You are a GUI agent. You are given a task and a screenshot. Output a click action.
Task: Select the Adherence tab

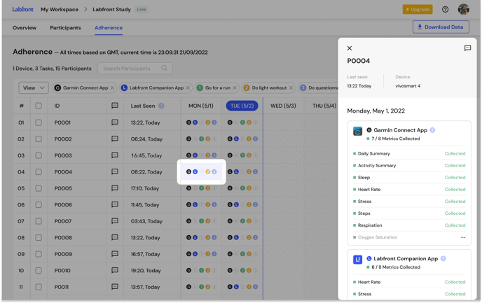[x=109, y=27]
